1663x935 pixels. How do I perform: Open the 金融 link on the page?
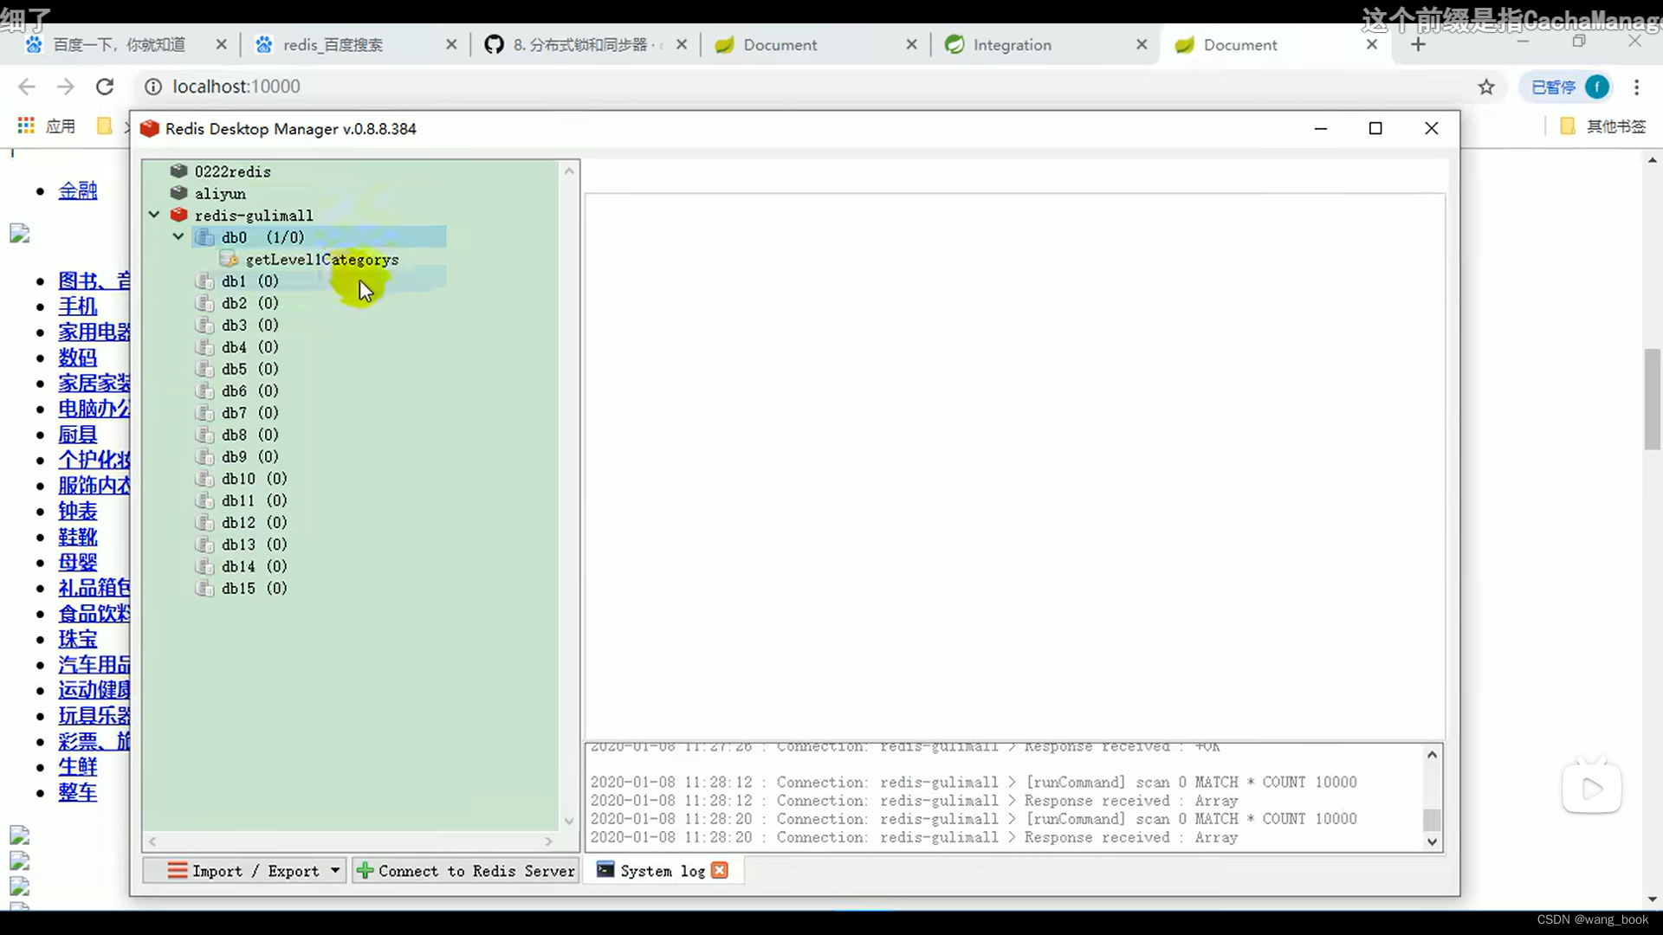pyautogui.click(x=78, y=190)
